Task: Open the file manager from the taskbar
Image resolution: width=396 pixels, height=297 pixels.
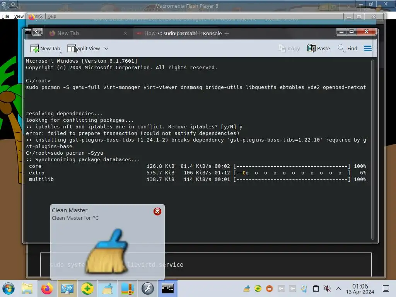Action: (27, 288)
